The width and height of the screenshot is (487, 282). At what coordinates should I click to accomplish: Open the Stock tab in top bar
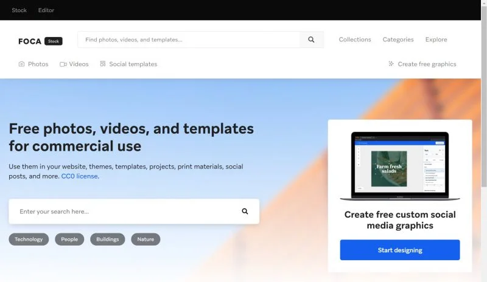pos(19,10)
